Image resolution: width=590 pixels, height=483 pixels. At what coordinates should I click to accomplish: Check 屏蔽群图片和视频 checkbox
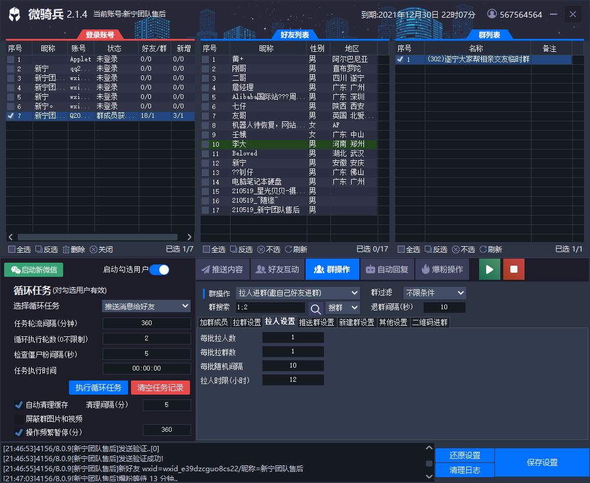(x=18, y=419)
